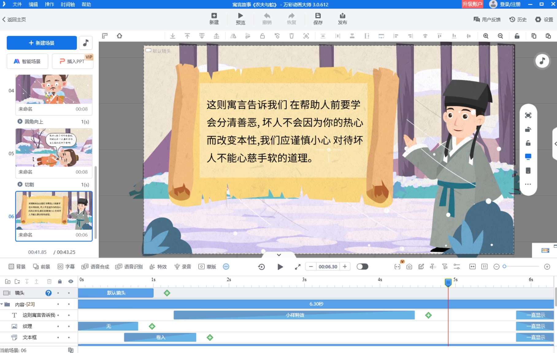The width and height of the screenshot is (557, 353).
Task: Toggle the lock icon in the timeline header
Action: click(60, 281)
